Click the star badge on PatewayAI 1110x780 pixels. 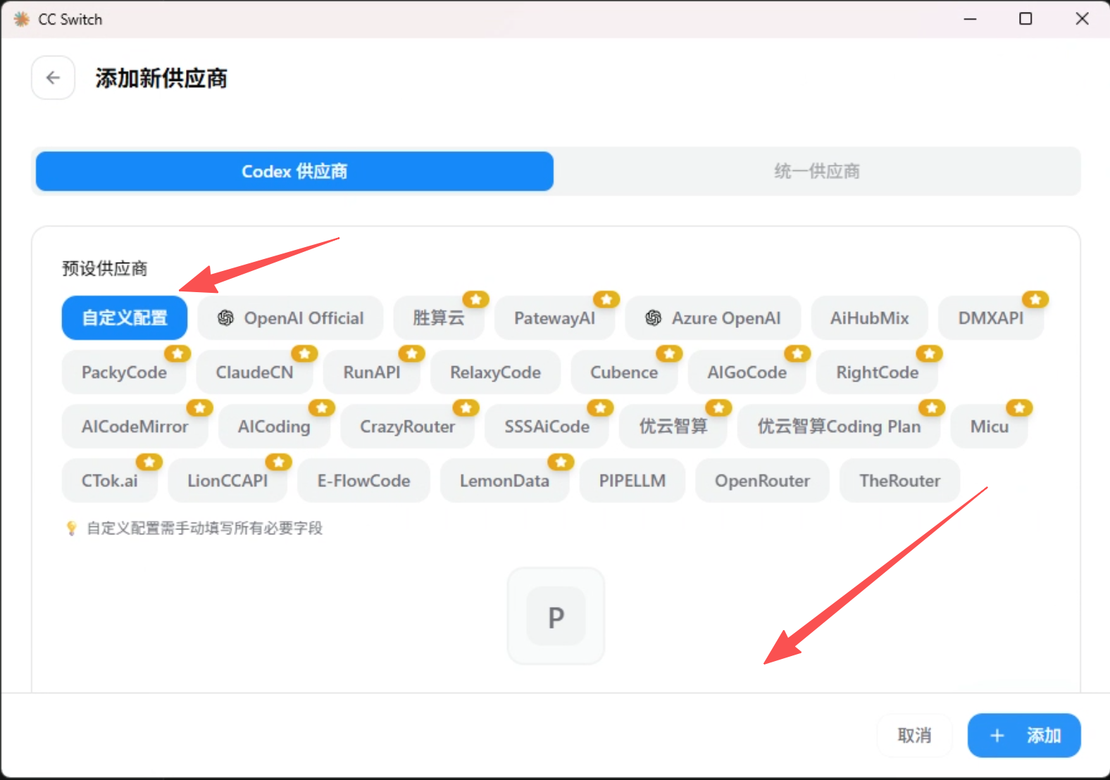606,299
